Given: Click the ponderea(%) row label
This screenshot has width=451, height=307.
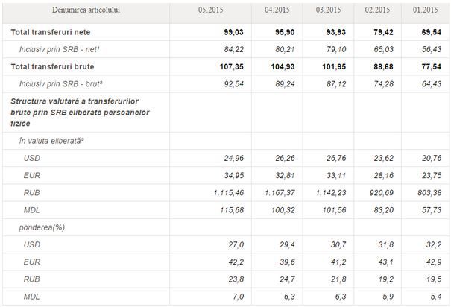Looking at the screenshot, I should tap(42, 227).
